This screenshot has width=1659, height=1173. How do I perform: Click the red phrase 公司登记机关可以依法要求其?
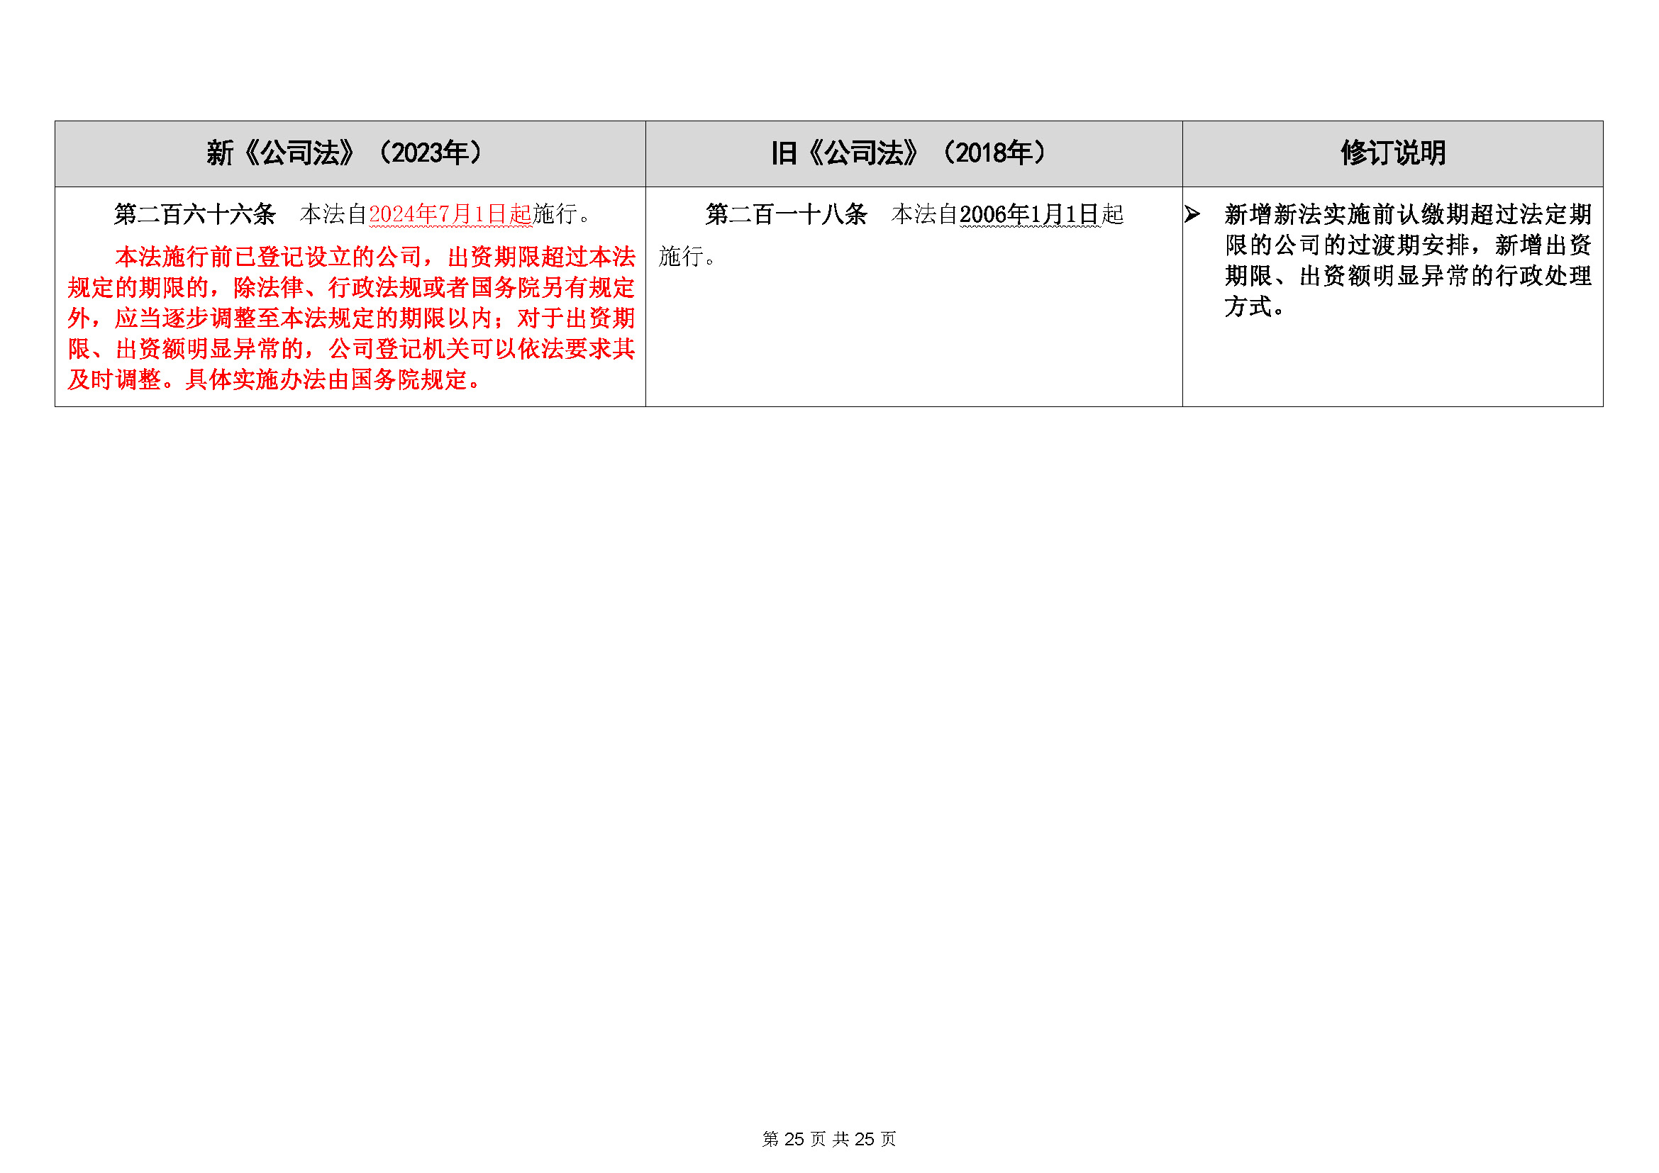click(481, 350)
